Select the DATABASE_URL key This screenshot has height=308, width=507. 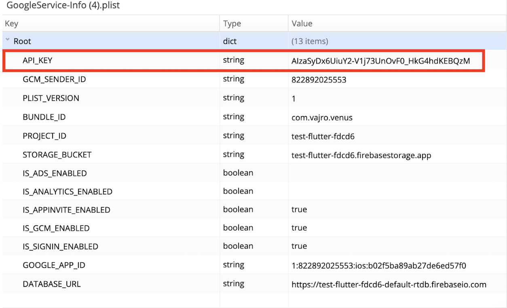pos(52,284)
